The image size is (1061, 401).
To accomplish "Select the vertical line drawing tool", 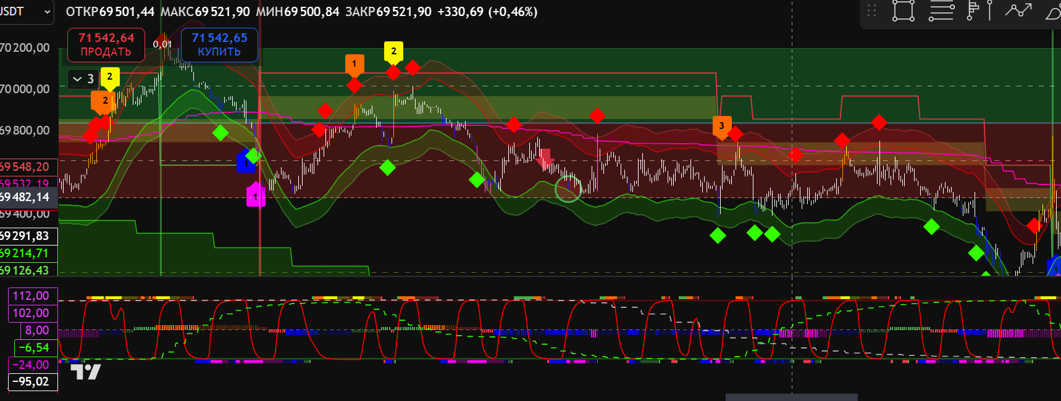I will coord(989,11).
